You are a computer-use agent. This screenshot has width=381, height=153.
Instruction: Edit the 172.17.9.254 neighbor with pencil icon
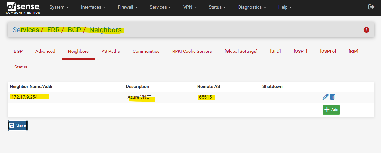(325, 97)
